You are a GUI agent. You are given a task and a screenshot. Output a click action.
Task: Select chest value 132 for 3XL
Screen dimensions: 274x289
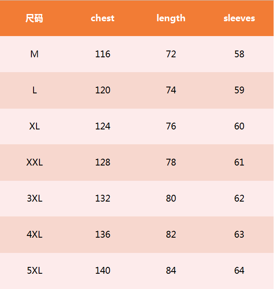click(103, 199)
